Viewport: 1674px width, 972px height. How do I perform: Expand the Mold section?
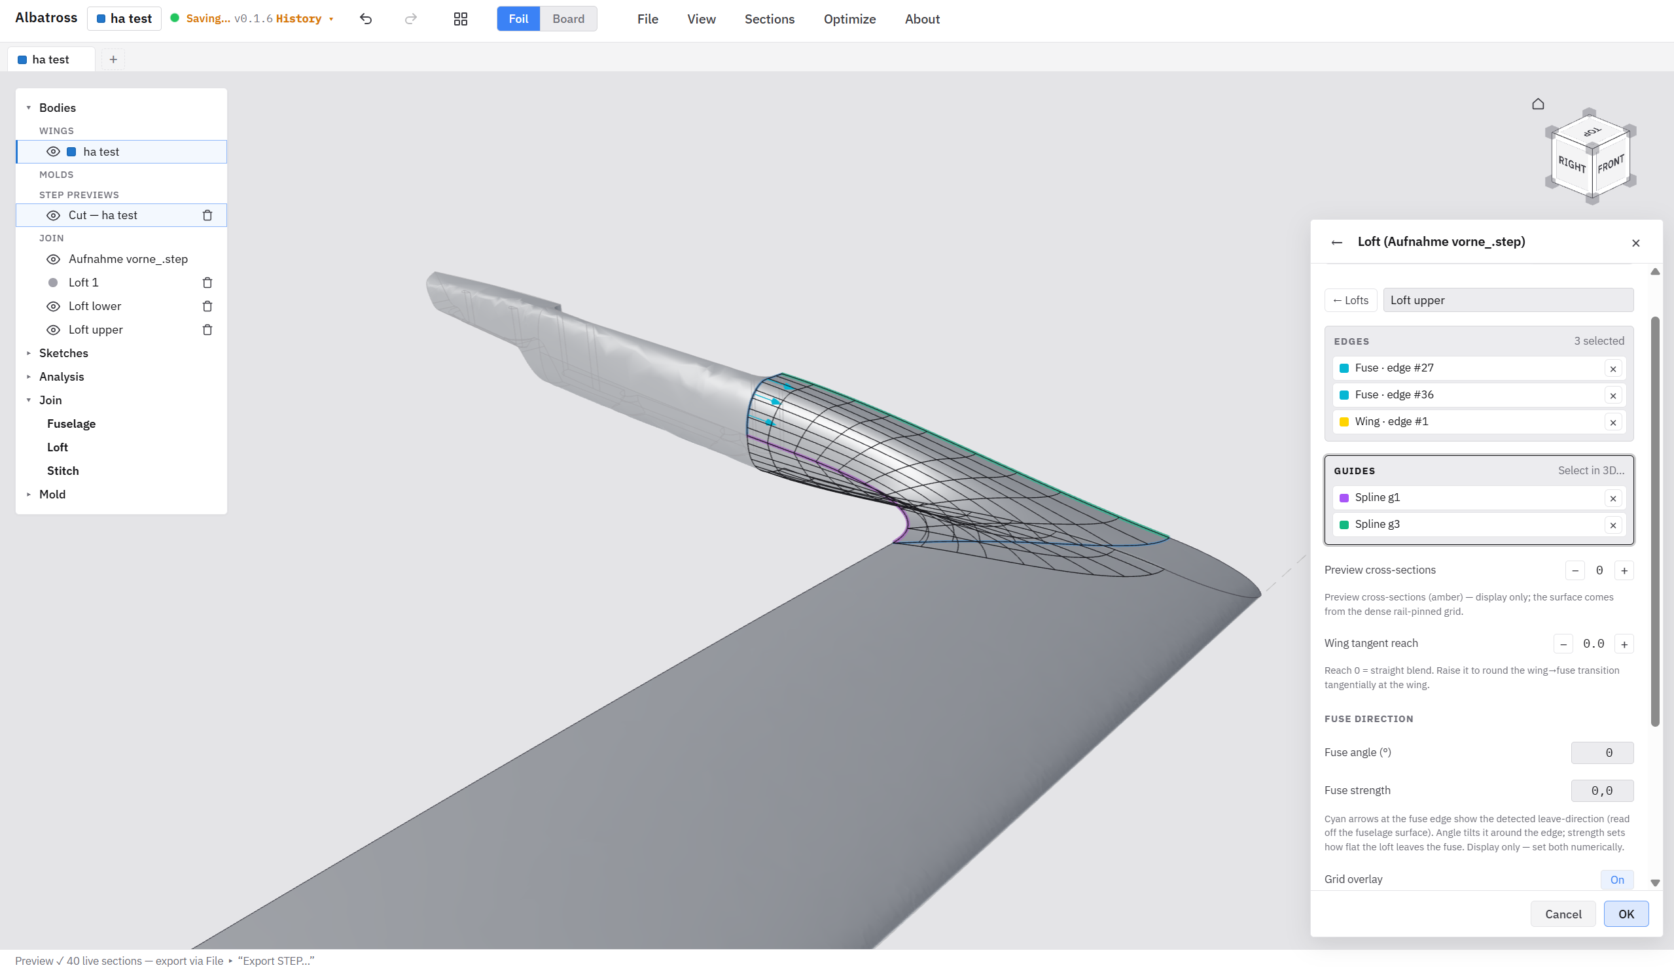click(29, 494)
